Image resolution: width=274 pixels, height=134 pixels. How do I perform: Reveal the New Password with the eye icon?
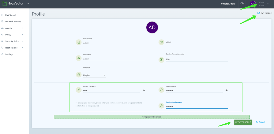[227, 90]
